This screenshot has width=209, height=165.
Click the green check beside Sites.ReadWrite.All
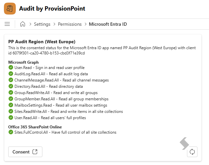11,111
